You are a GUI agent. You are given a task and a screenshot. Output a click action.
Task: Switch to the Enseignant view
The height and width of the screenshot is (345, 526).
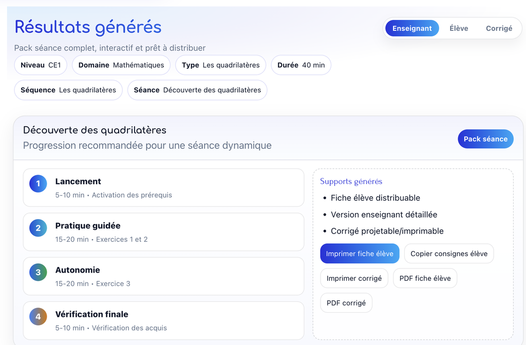coord(412,28)
